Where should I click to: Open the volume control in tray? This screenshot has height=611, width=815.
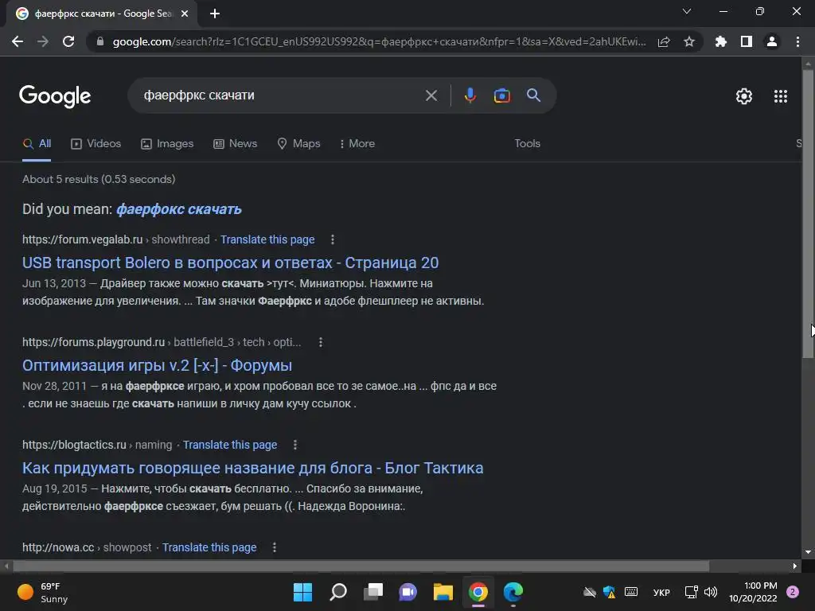(x=711, y=592)
